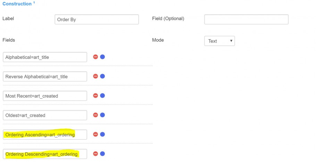
Task: Edit the Ordering Ascending=art_ordering text box
Action: pyautogui.click(x=45, y=134)
